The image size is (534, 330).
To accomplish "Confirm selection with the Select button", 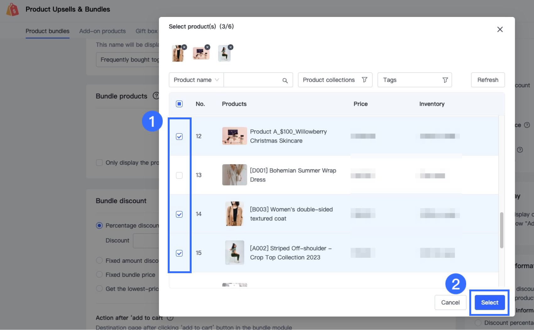I will coord(490,302).
